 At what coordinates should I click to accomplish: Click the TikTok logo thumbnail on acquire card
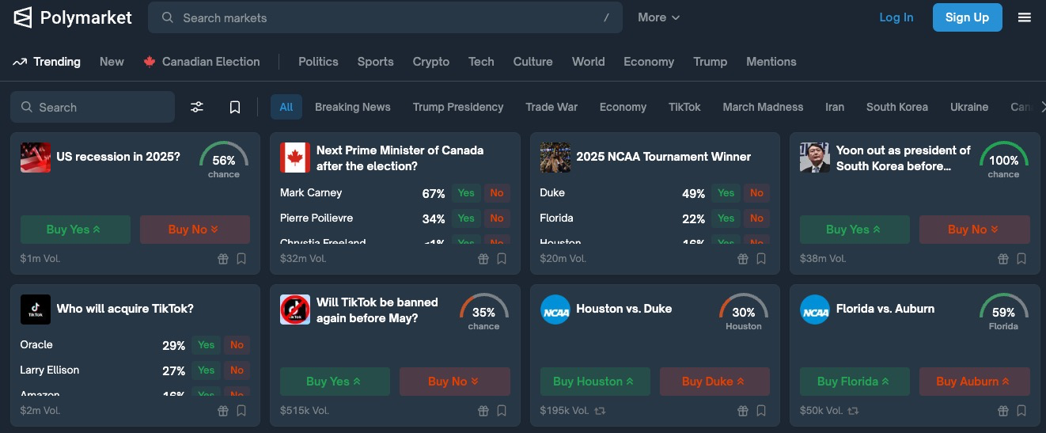pyautogui.click(x=36, y=310)
